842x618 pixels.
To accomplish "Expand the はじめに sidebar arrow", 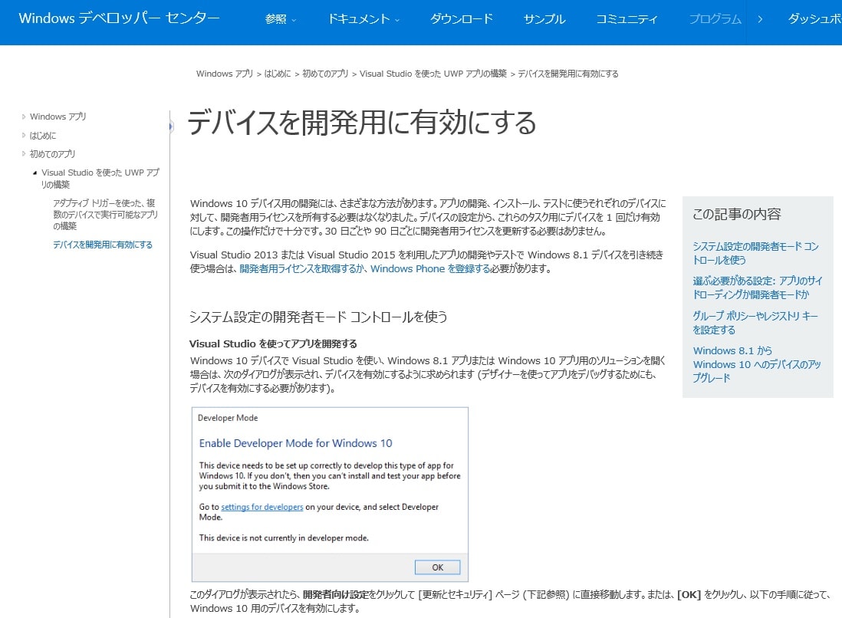I will click(24, 135).
